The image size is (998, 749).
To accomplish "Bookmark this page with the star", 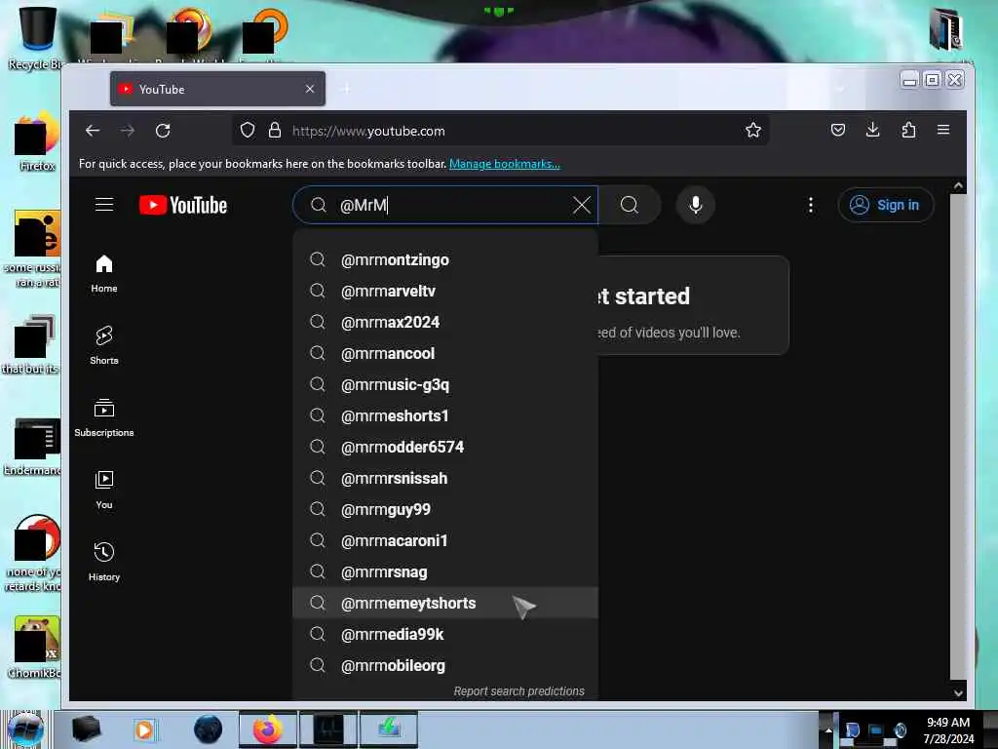I will pyautogui.click(x=753, y=131).
